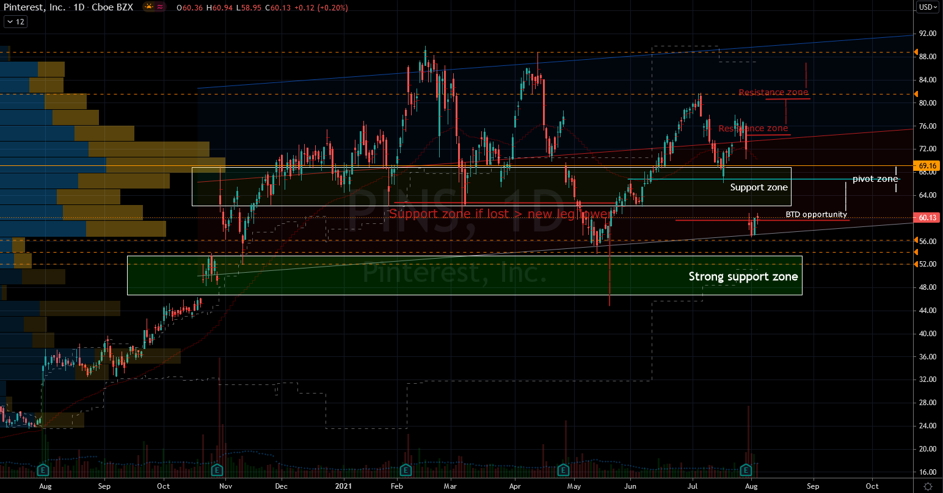Open the USD currency dropdown
Screen dimensions: 943x493
[928, 7]
